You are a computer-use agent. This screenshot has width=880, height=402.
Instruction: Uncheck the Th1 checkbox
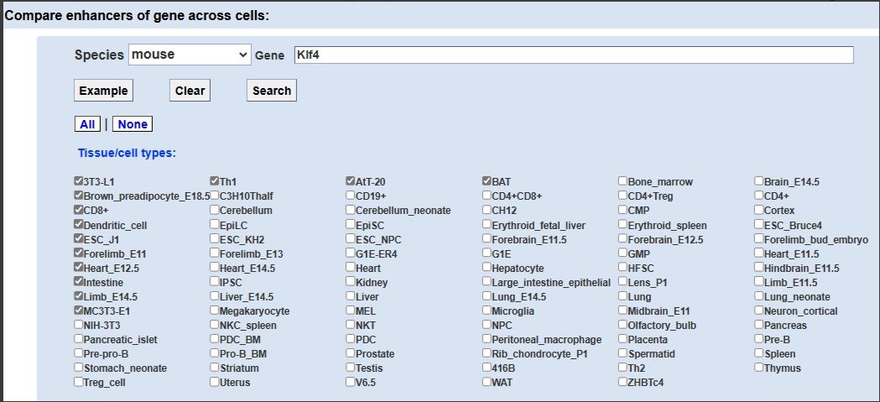(215, 181)
